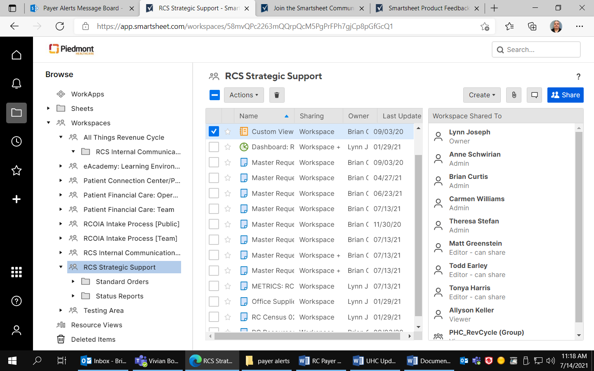Screen dimensions: 594x371
Task: Expand the Testing Area workspace
Action: pos(61,310)
